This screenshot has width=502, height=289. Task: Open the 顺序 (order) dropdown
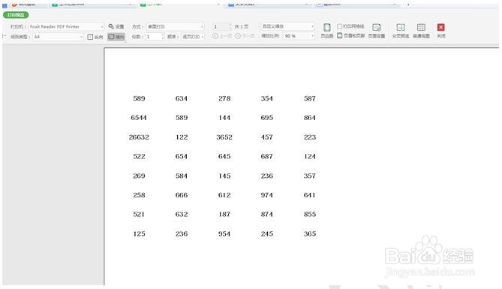[x=193, y=37]
